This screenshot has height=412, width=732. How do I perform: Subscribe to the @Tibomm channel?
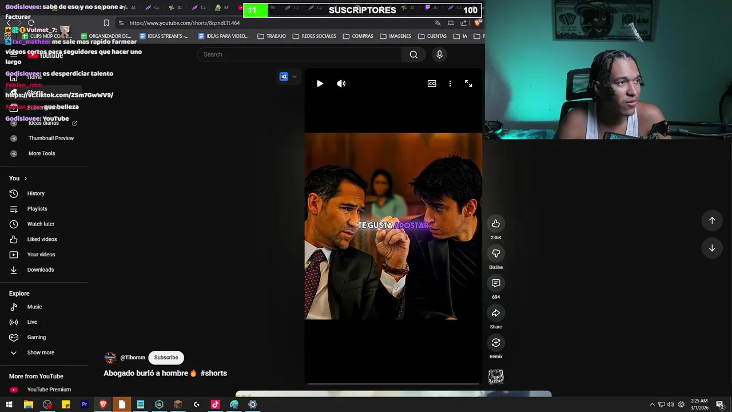tap(166, 358)
